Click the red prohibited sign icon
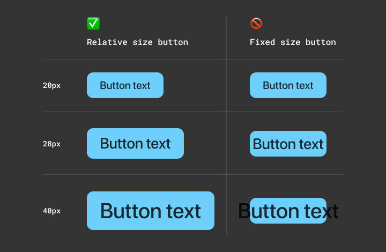This screenshot has width=386, height=252. coord(256,24)
